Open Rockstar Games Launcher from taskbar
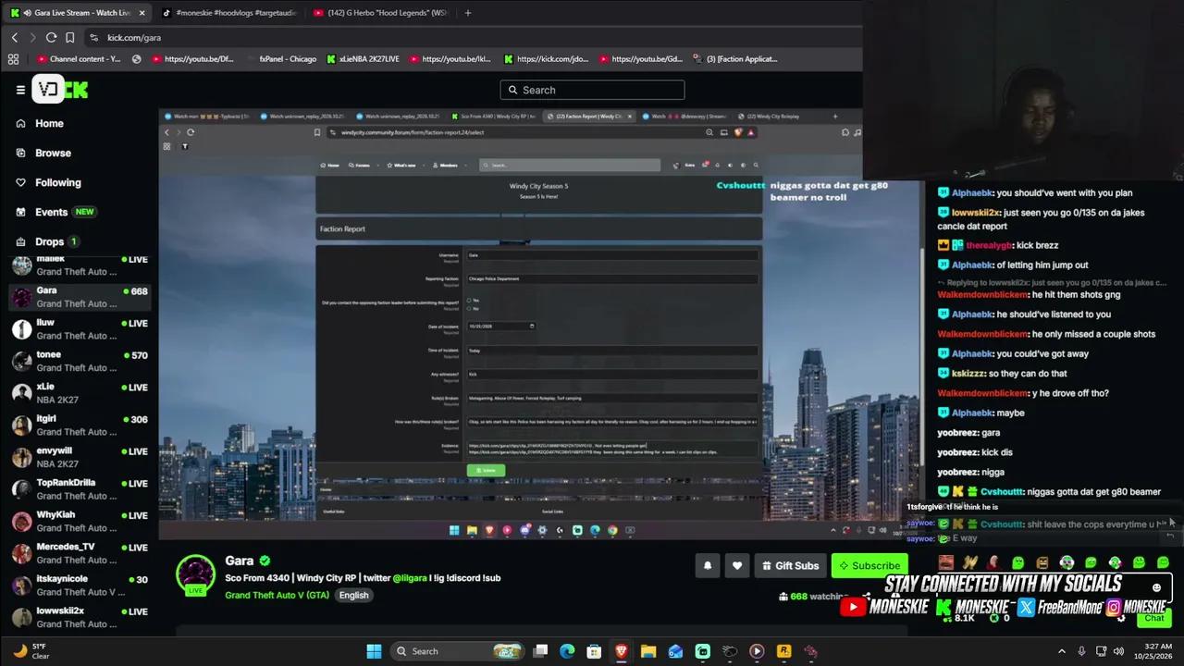The image size is (1184, 666). pos(783,651)
